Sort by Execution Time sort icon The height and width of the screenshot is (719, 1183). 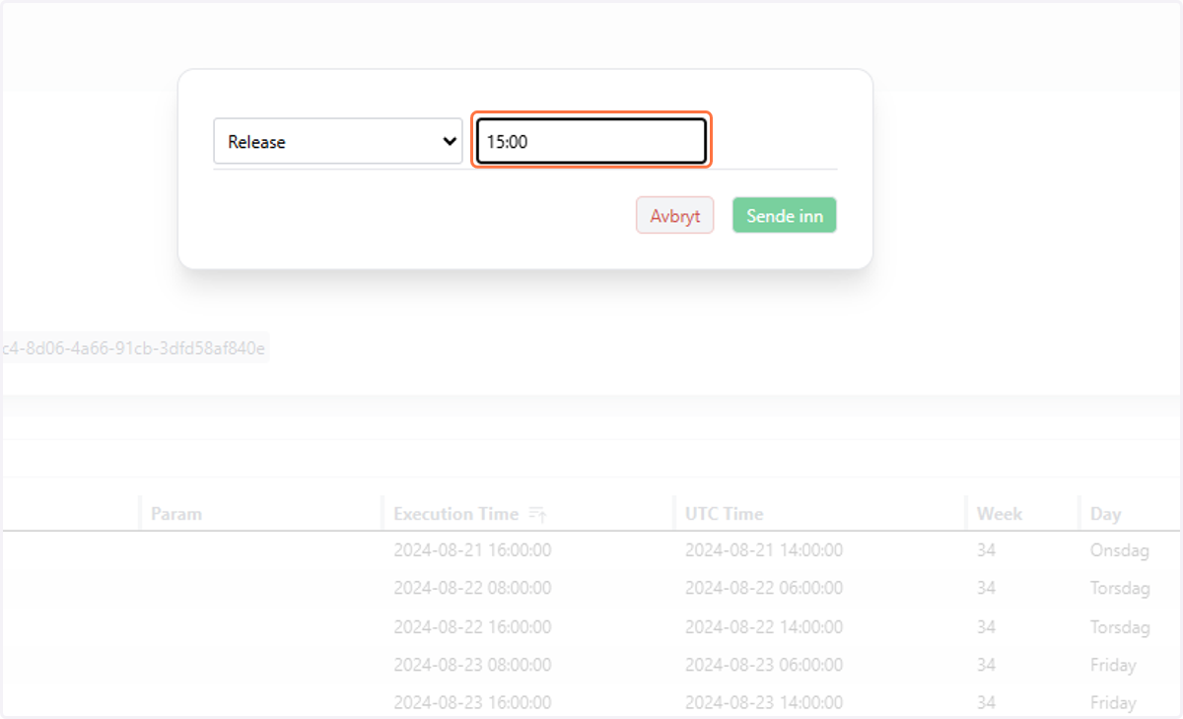coord(537,514)
